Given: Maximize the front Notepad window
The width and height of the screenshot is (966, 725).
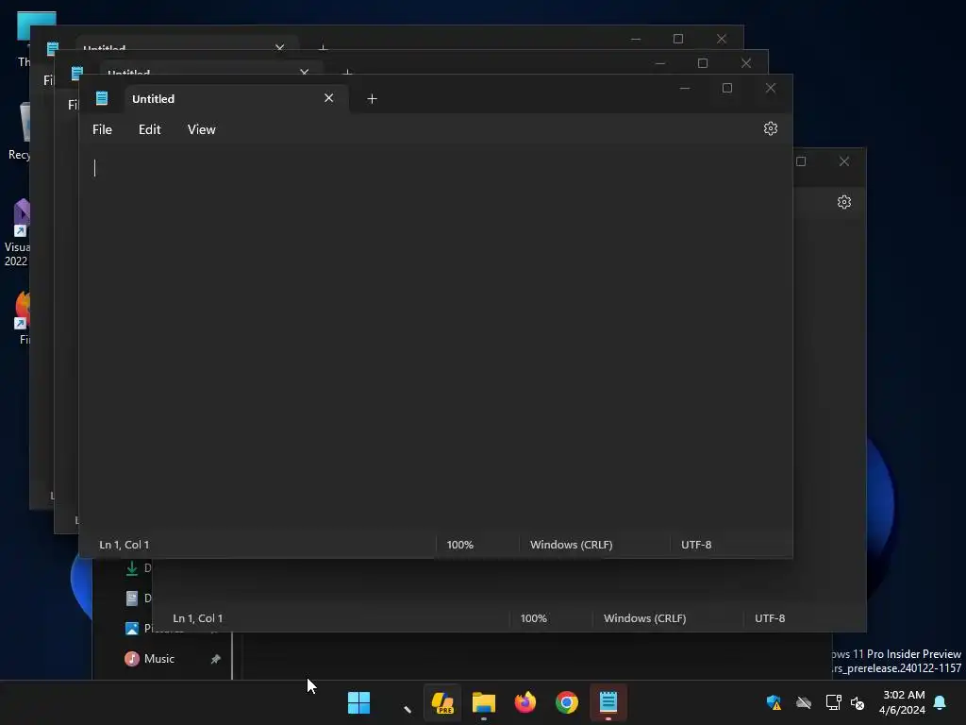Looking at the screenshot, I should tap(727, 88).
